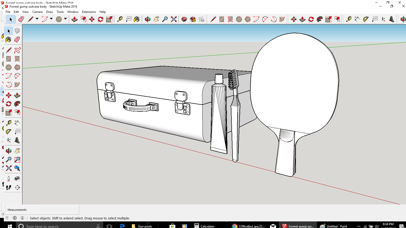The height and width of the screenshot is (228, 406).
Task: Click the sign-in person status icon
Action: 22,218
